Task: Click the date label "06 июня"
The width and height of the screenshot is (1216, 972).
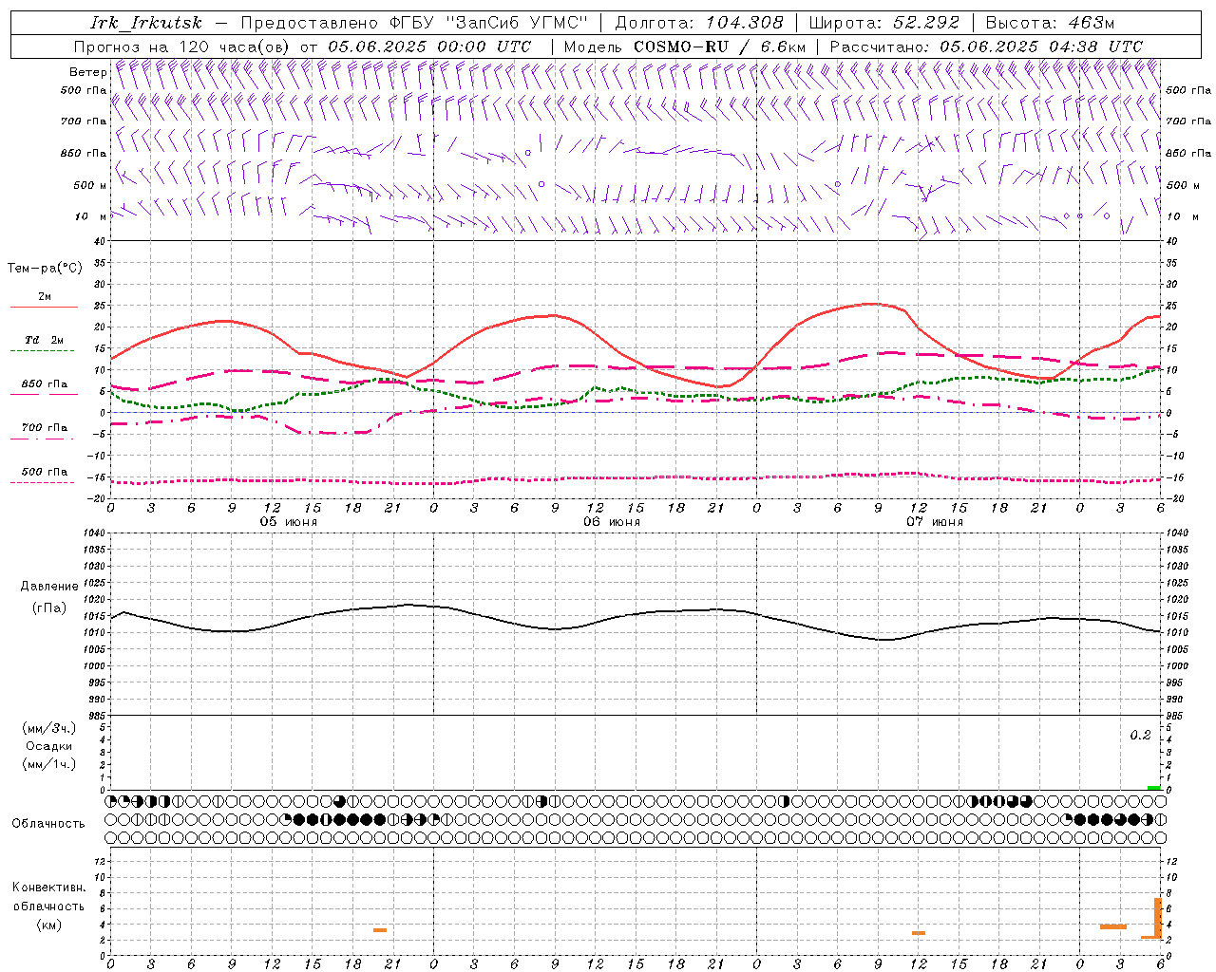Action: (612, 522)
